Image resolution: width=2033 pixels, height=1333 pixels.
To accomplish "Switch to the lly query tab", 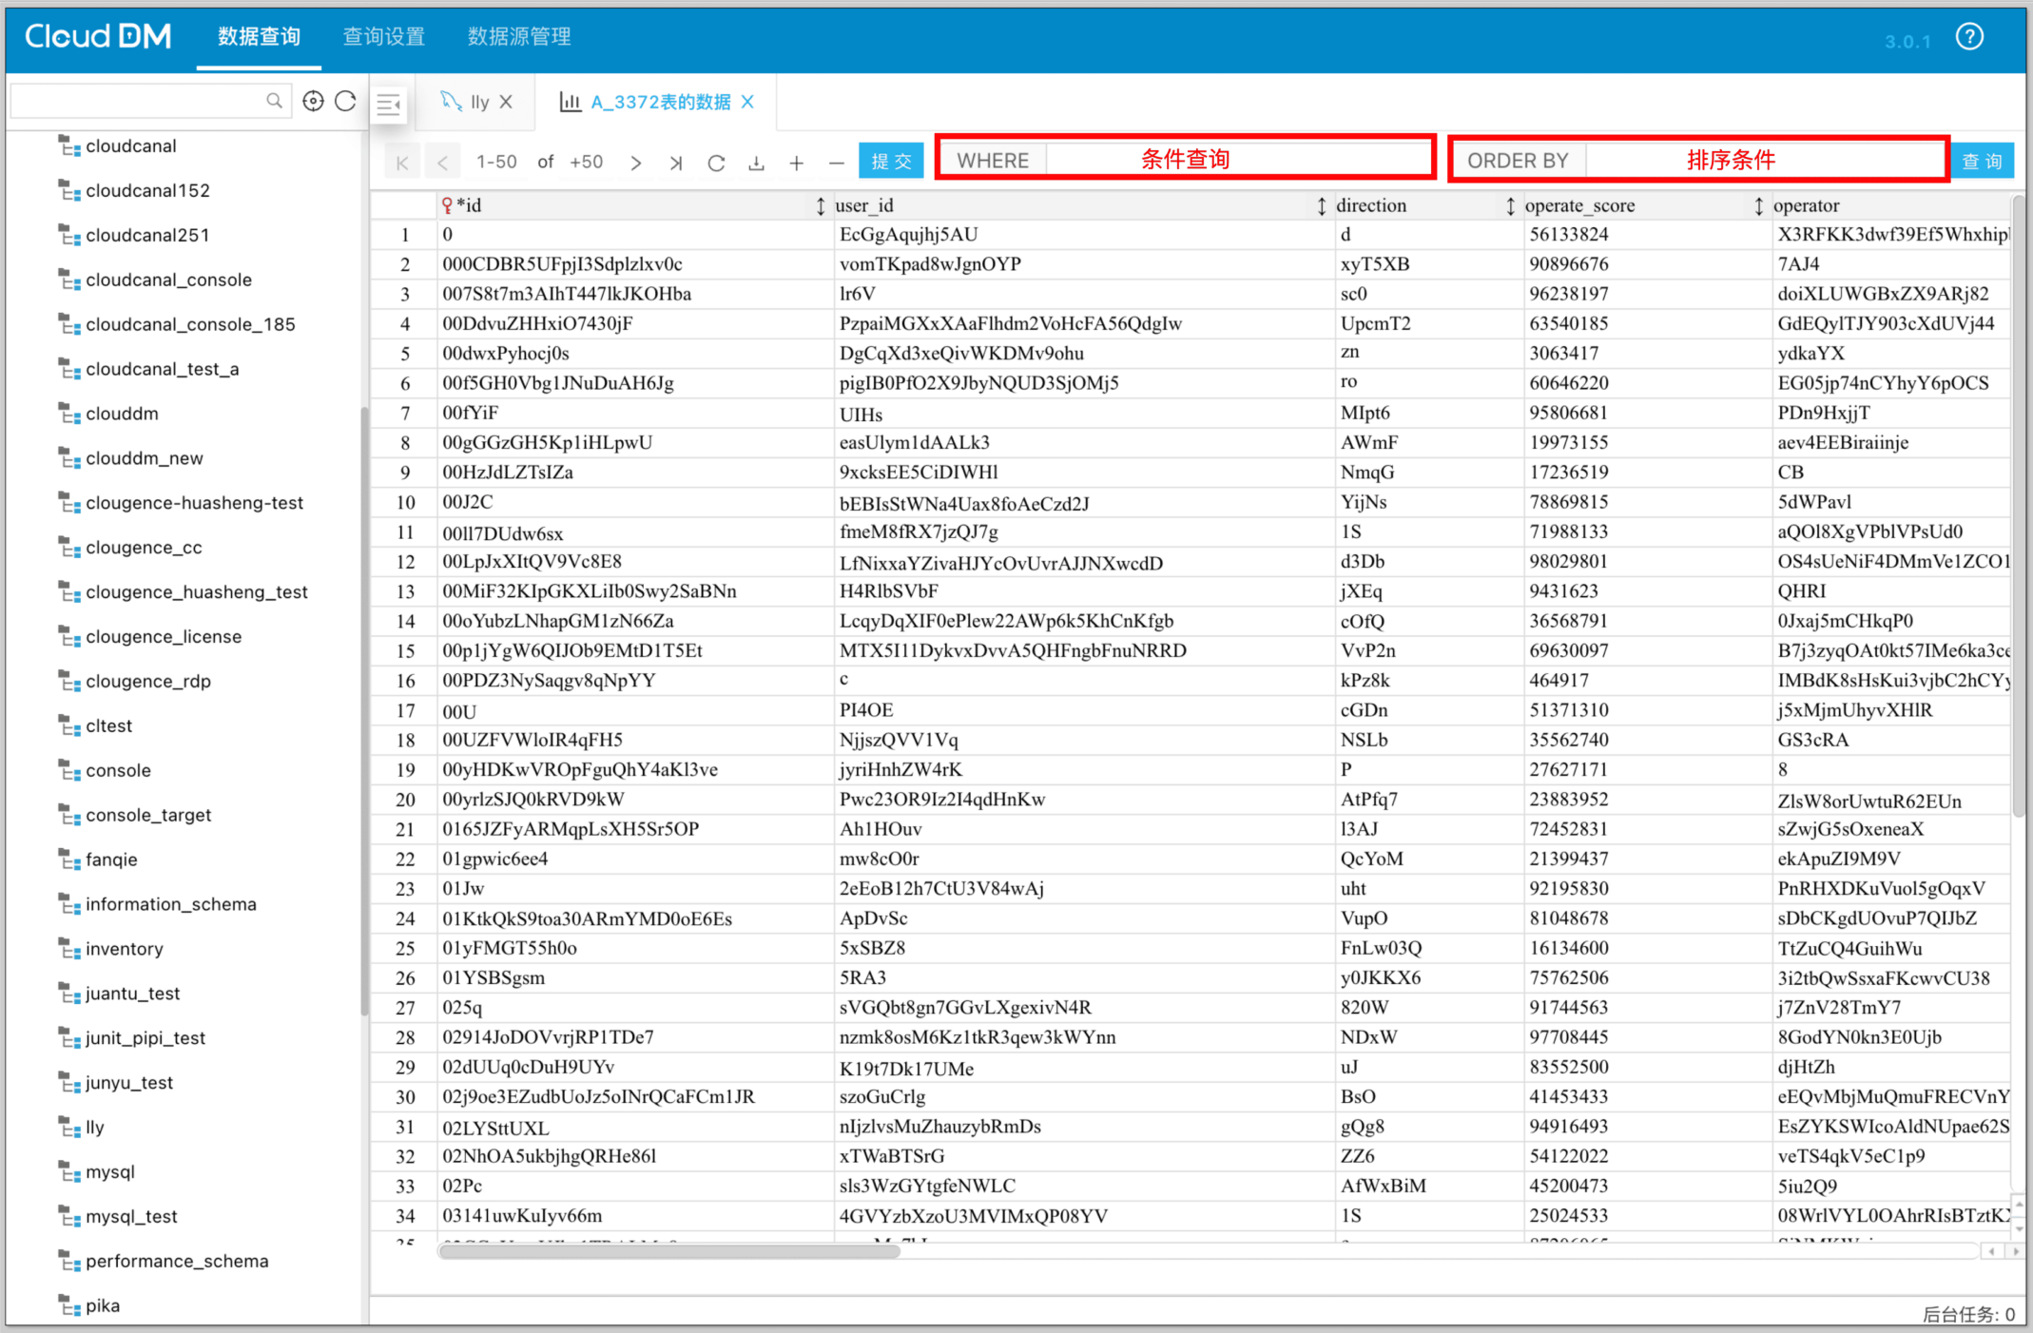I will tap(478, 102).
